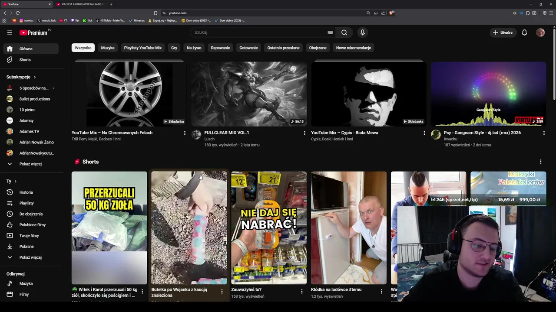Open the Lusch channel avatar
This screenshot has width=556, height=312.
[x=196, y=135]
